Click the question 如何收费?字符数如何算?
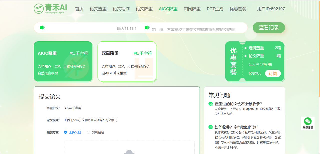Screen dimensions: 320x154 coord(237,127)
